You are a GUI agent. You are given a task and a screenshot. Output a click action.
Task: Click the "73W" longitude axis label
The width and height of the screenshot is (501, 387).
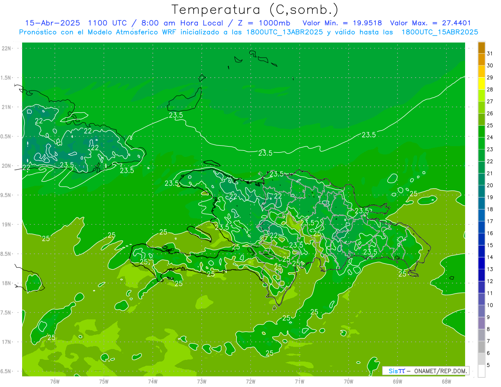[202, 382]
